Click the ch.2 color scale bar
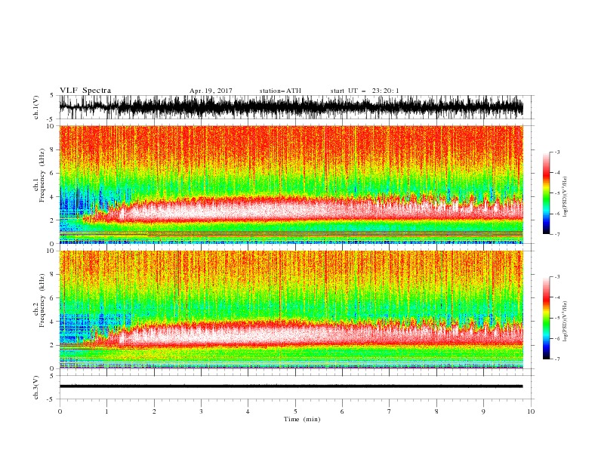The height and width of the screenshot is (462, 598). (546, 318)
